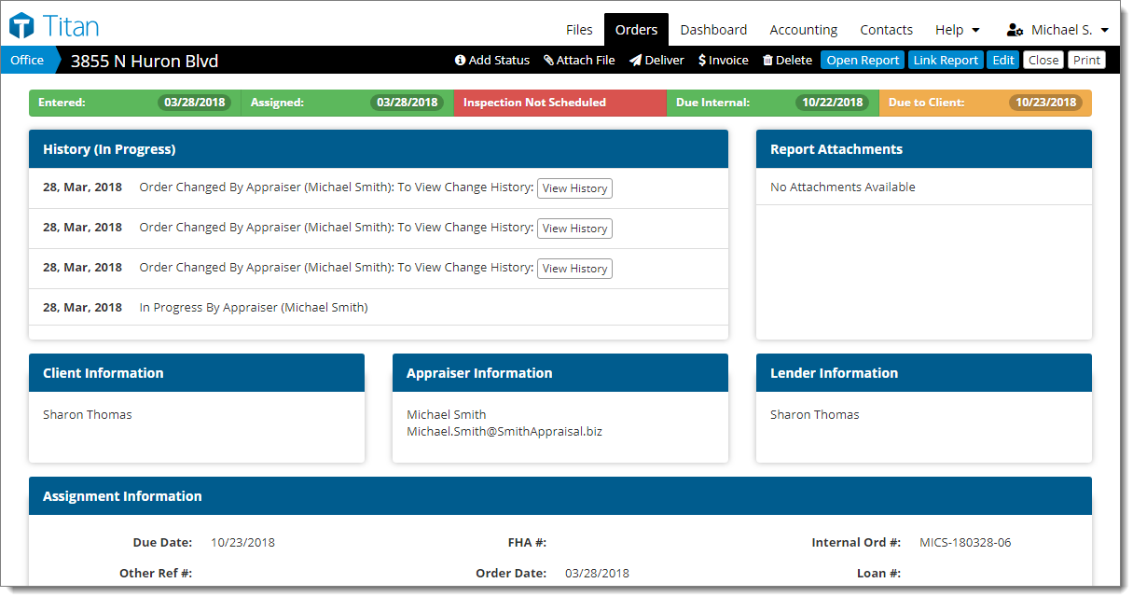This screenshot has height=597, width=1133.
Task: Expand the Help dropdown menu
Action: pos(957,30)
